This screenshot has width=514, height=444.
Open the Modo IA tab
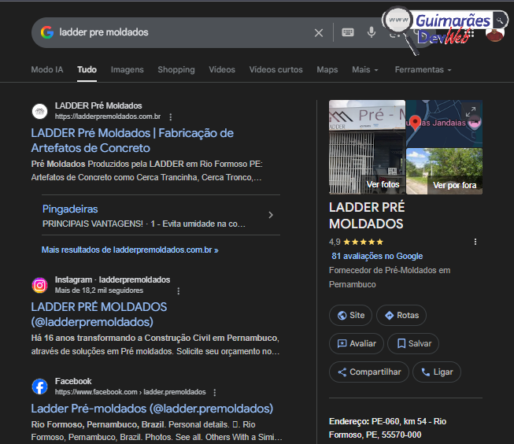pyautogui.click(x=47, y=69)
